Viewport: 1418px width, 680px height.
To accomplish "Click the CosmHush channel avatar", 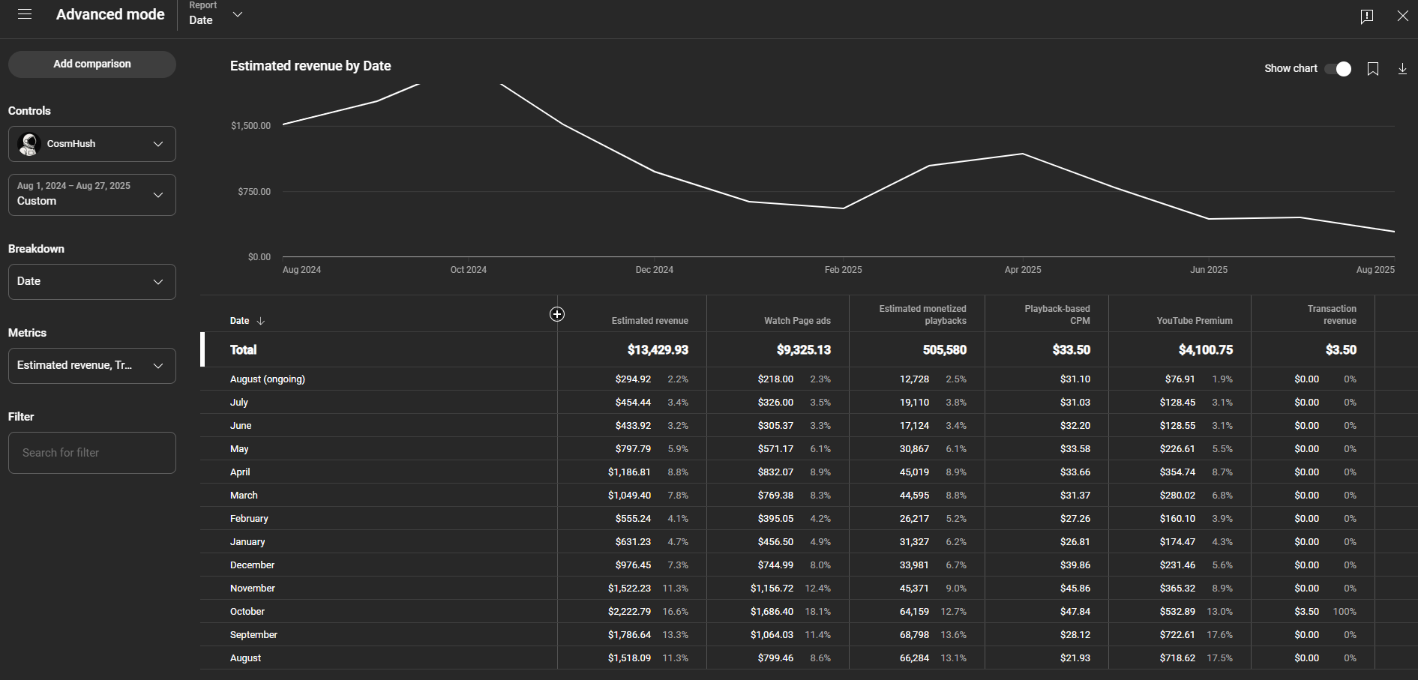I will (28, 144).
